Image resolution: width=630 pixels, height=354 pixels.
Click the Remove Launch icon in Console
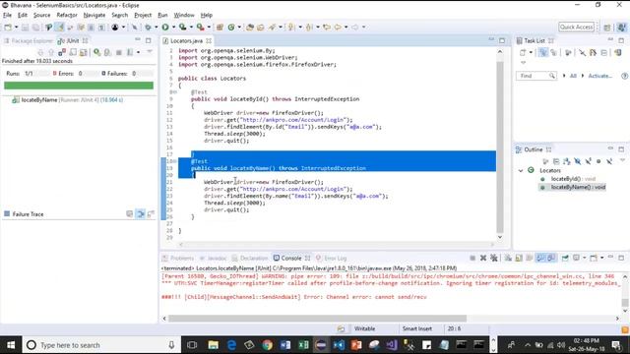[x=483, y=258]
